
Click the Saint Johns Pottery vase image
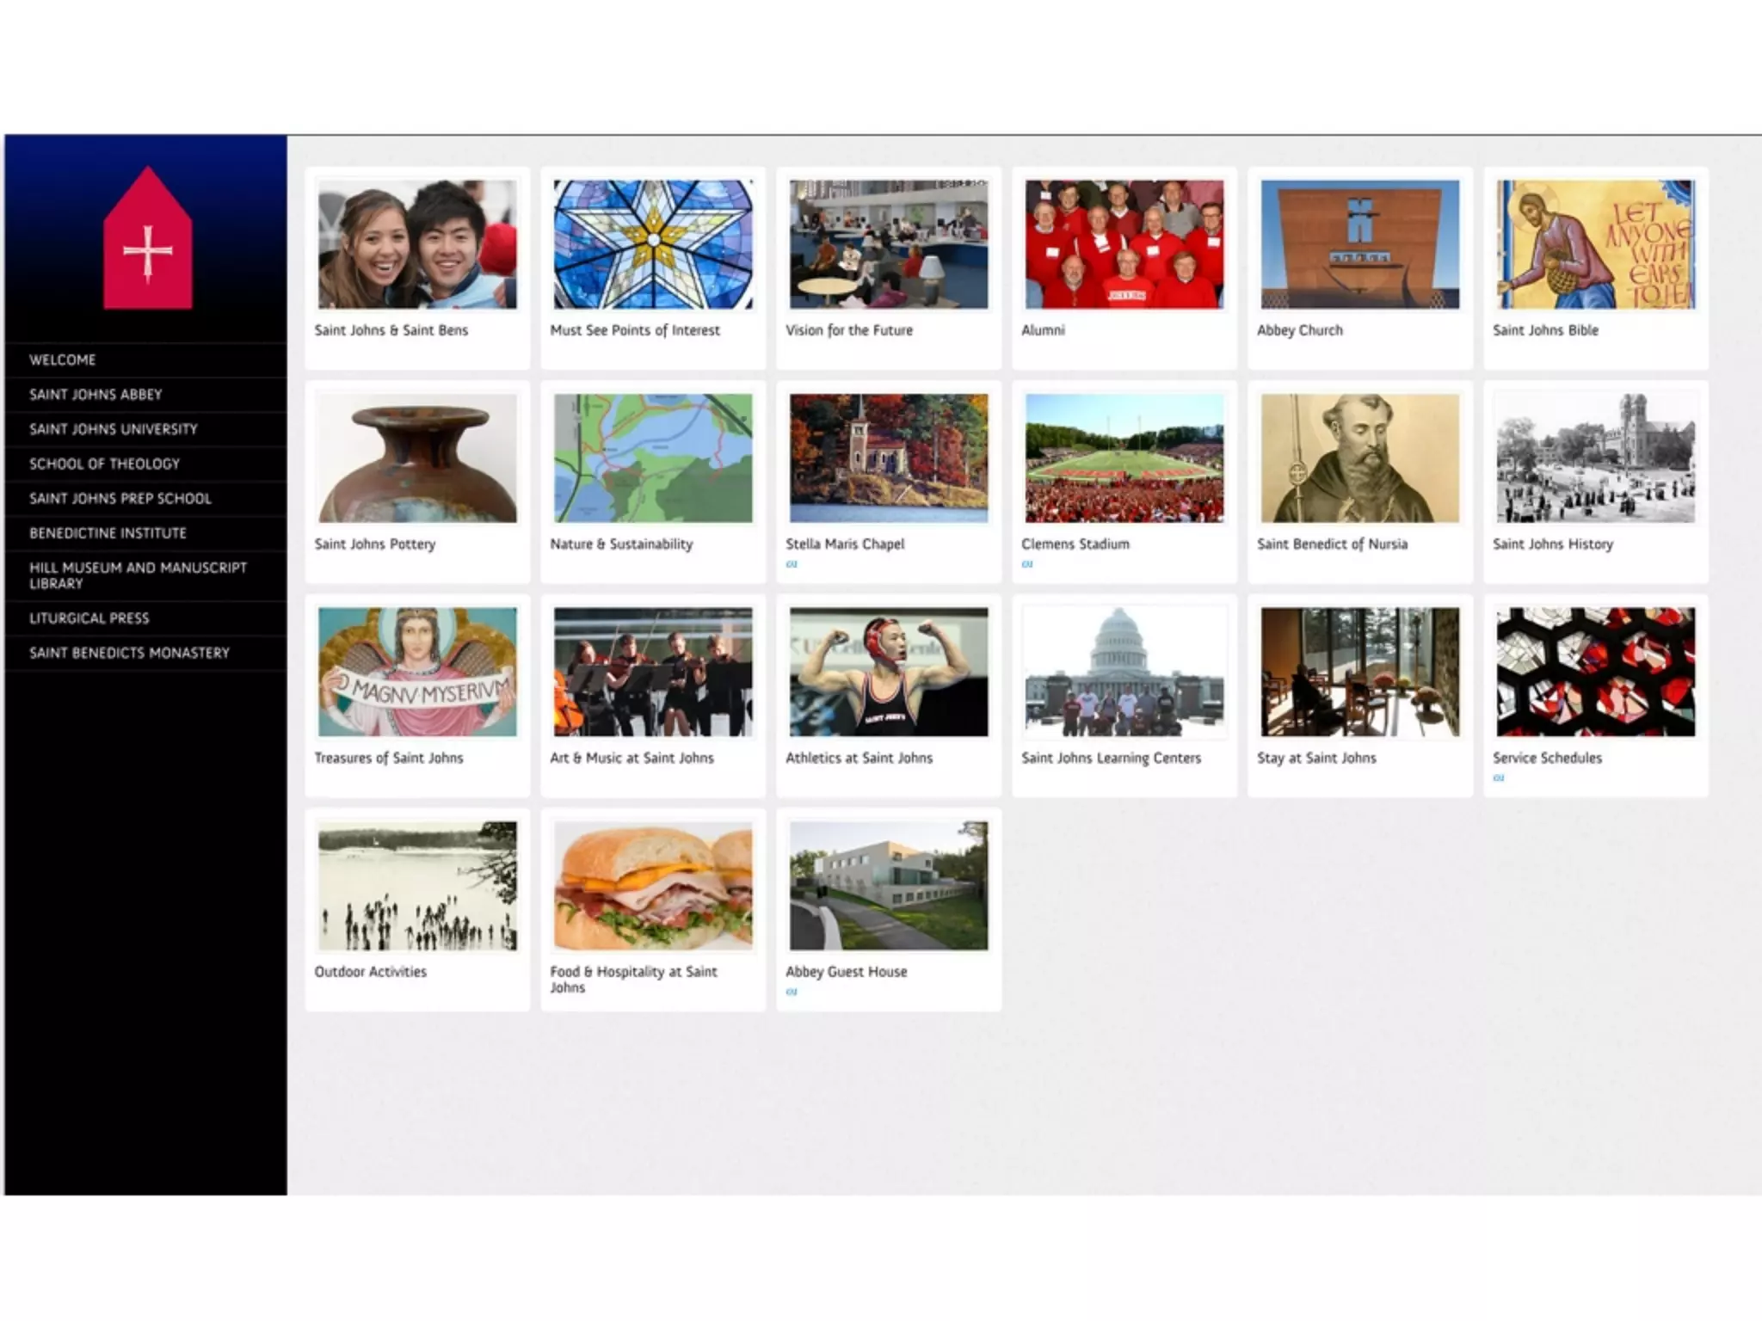(x=417, y=458)
